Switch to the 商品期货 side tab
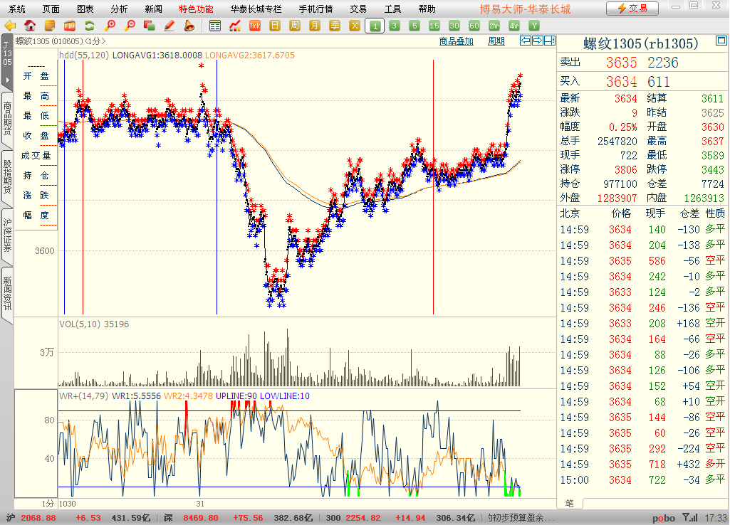The height and width of the screenshot is (525, 730). pyautogui.click(x=7, y=120)
